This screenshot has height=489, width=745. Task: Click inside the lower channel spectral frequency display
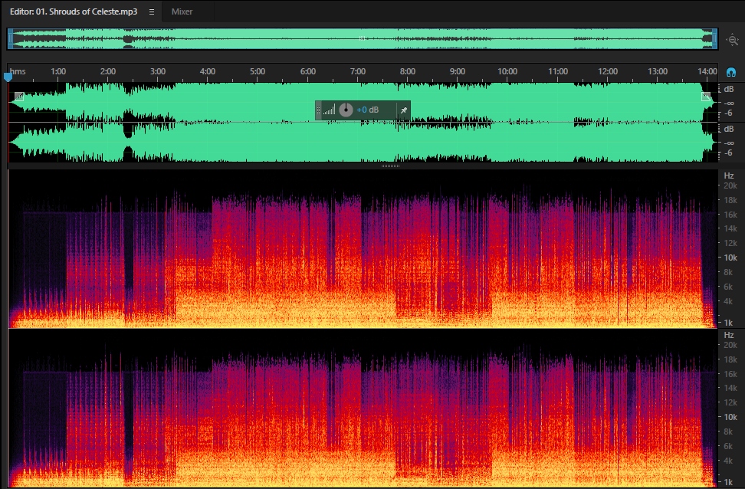(363, 409)
